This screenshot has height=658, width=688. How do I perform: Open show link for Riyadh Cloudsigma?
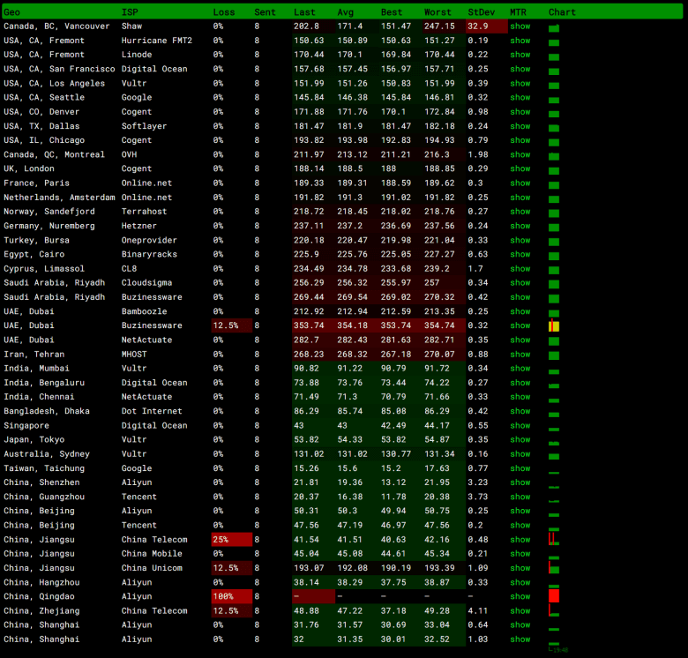(520, 283)
